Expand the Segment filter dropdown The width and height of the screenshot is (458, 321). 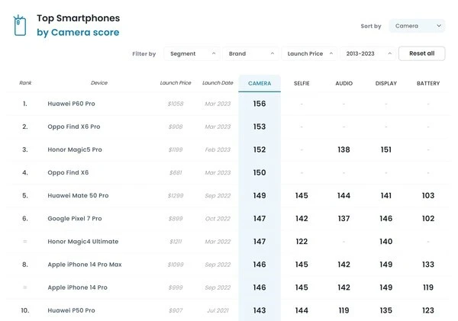[192, 54]
